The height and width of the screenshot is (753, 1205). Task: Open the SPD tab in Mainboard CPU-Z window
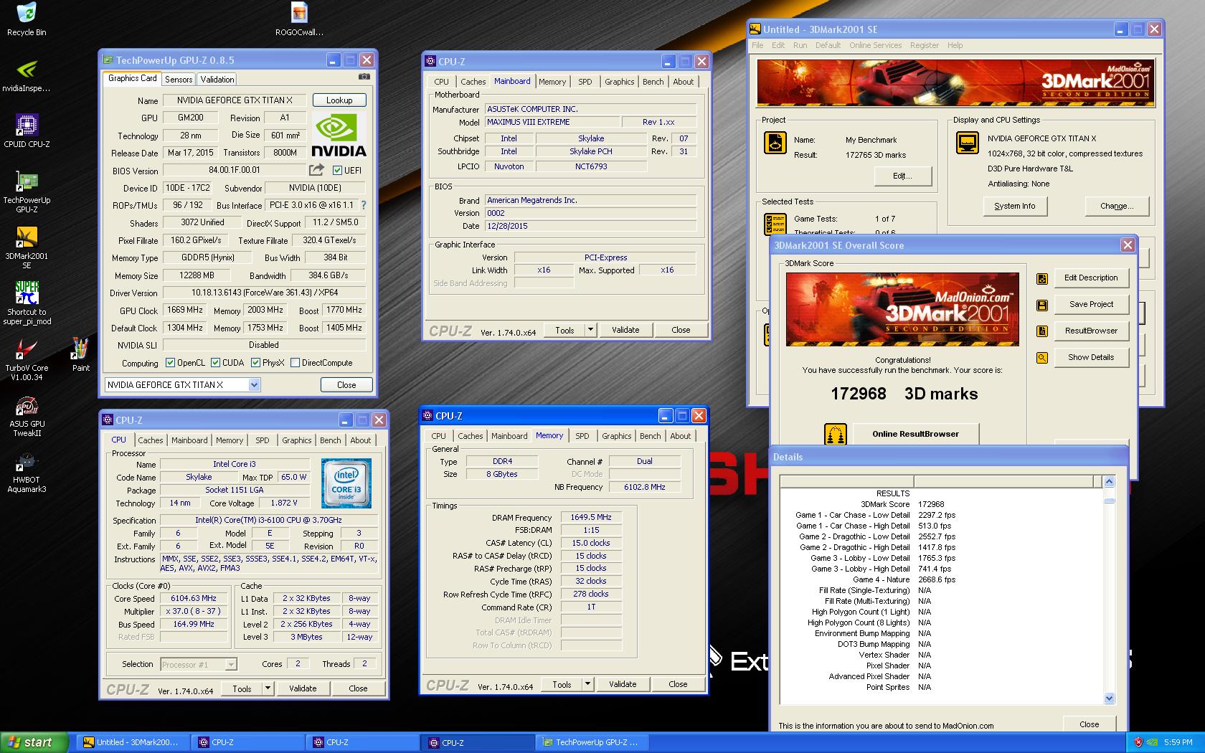pos(585,82)
